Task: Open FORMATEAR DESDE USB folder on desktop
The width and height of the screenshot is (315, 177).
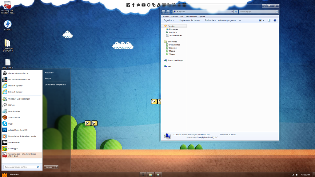Action: coord(8,45)
